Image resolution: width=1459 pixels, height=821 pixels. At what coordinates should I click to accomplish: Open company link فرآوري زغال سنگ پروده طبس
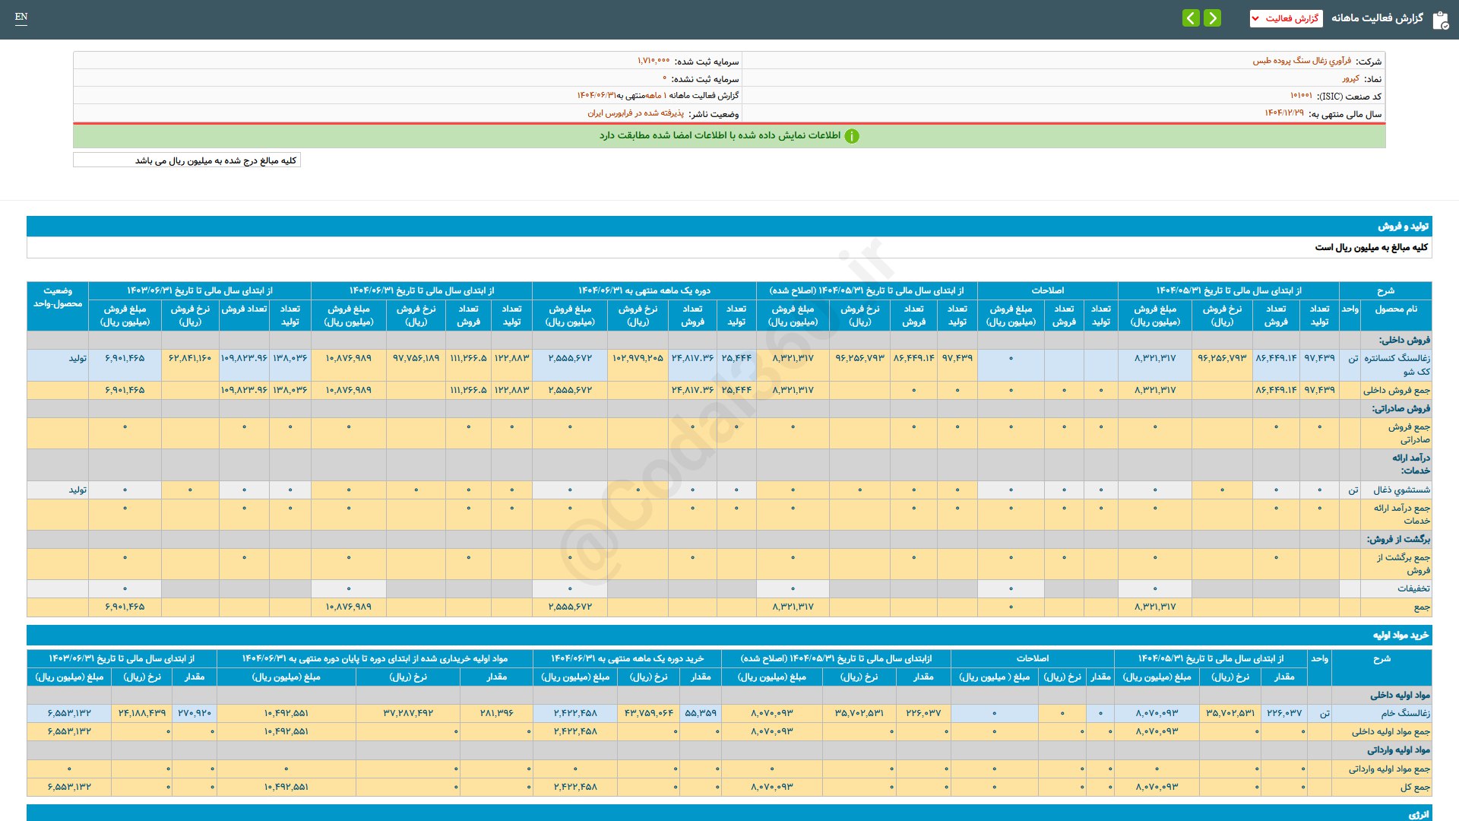1302,61
